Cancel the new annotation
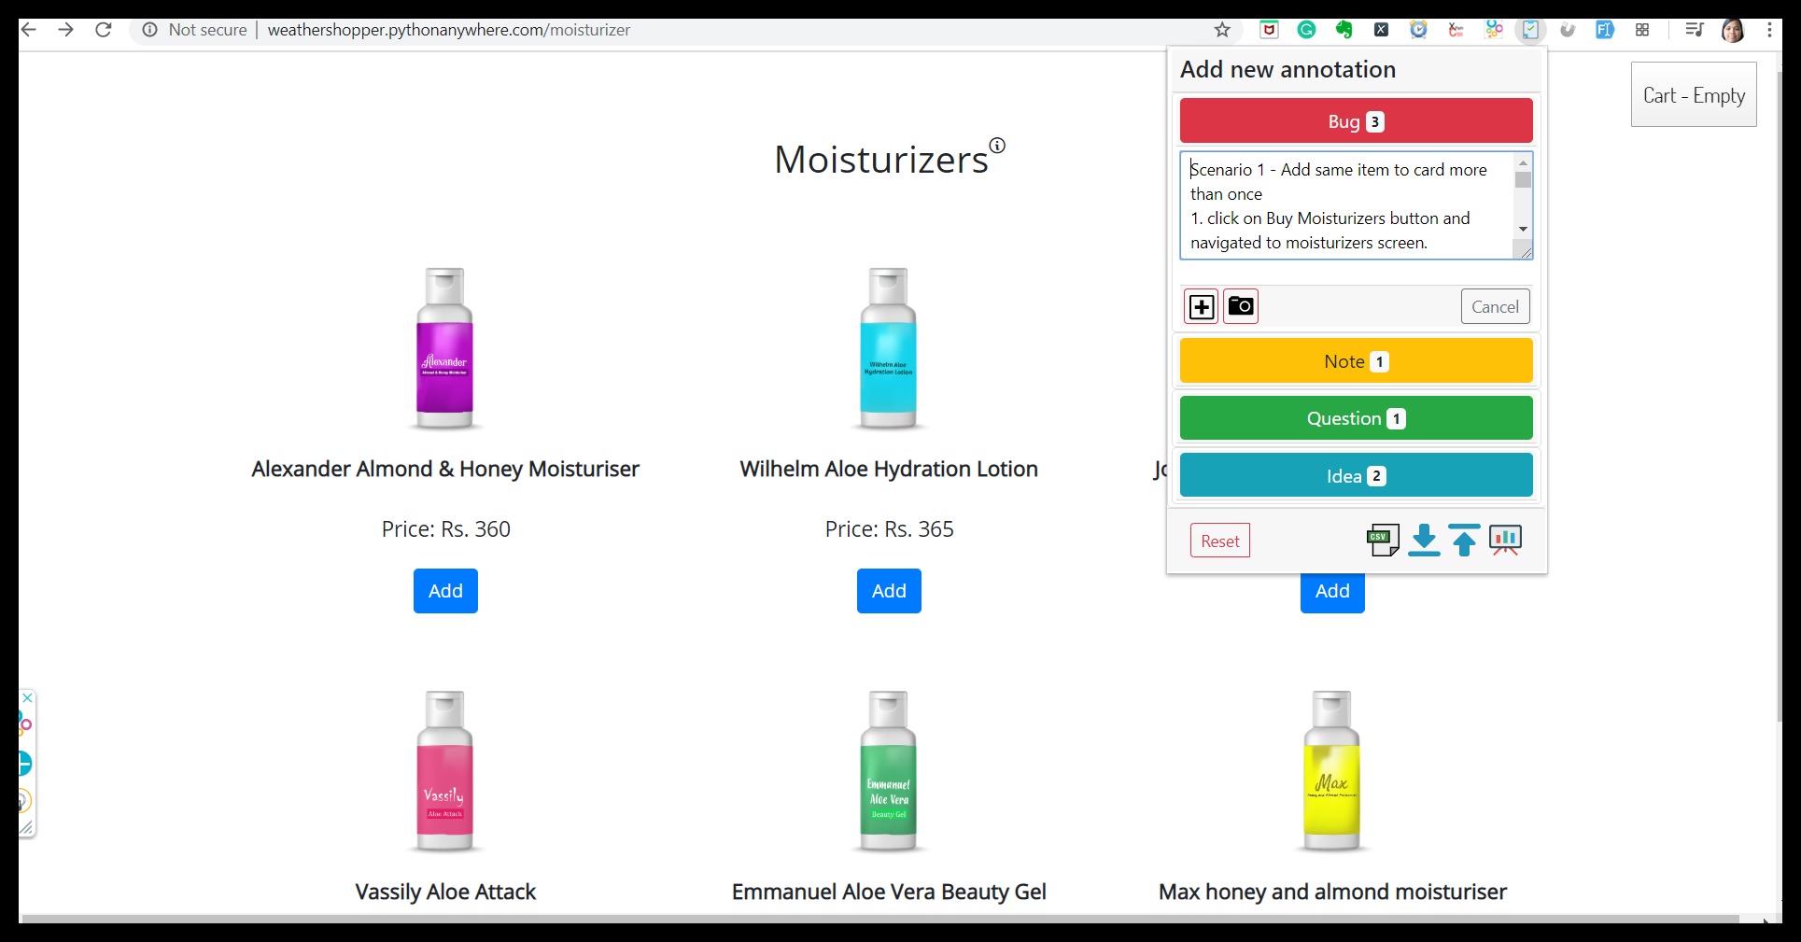 tap(1495, 307)
